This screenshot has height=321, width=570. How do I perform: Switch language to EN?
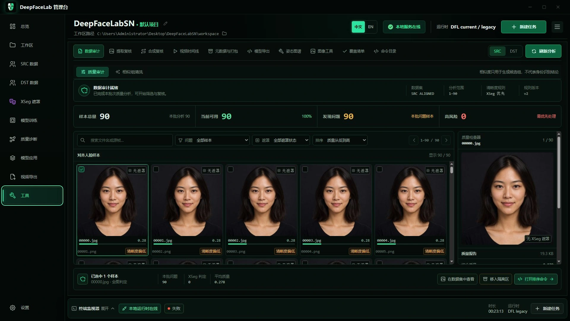coord(371,27)
